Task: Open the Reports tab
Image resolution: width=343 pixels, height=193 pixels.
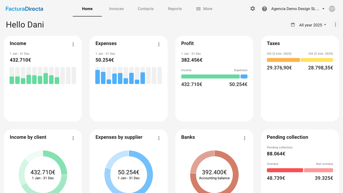Action: tap(175, 9)
